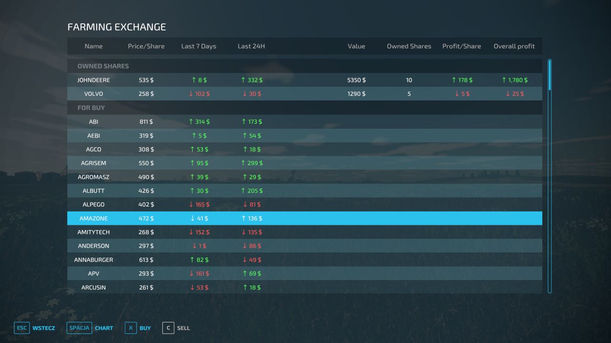The image size is (611, 343).
Task: Sort by Name column header
Action: click(x=94, y=46)
